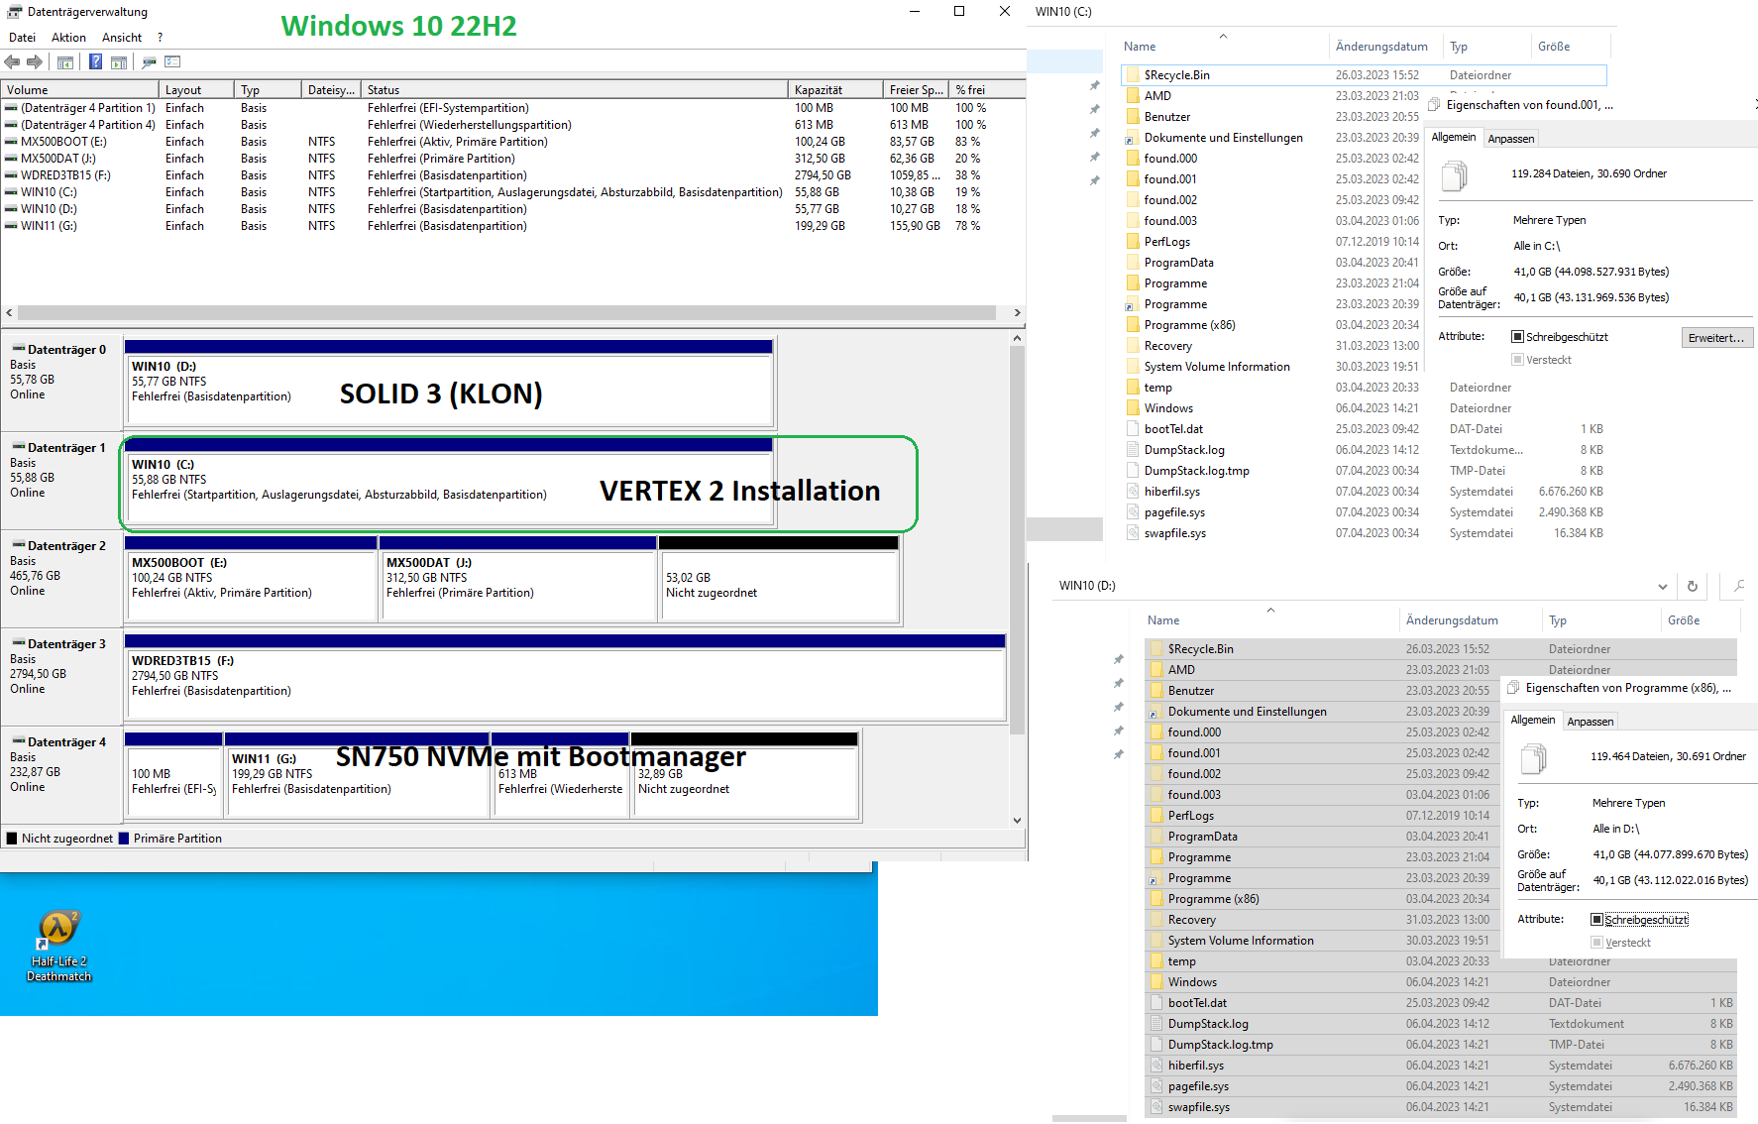Screen dimensions: 1758x1124
Task: Toggle the console tree toolbar icon
Action: point(65,62)
